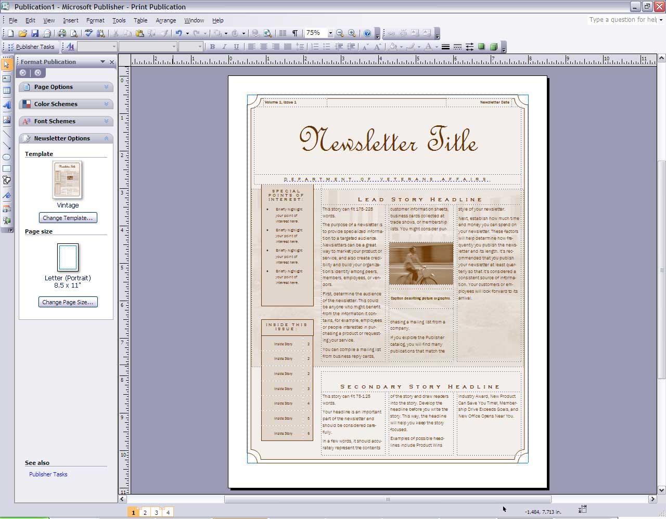Open the Arrange menu
Screen dimensions: 666x519
coord(165,20)
